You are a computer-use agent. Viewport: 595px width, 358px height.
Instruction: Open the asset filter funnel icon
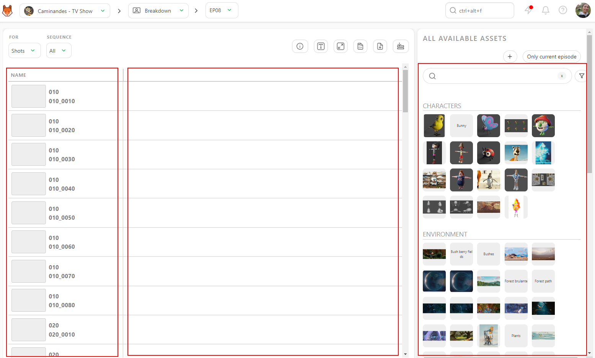click(x=582, y=76)
